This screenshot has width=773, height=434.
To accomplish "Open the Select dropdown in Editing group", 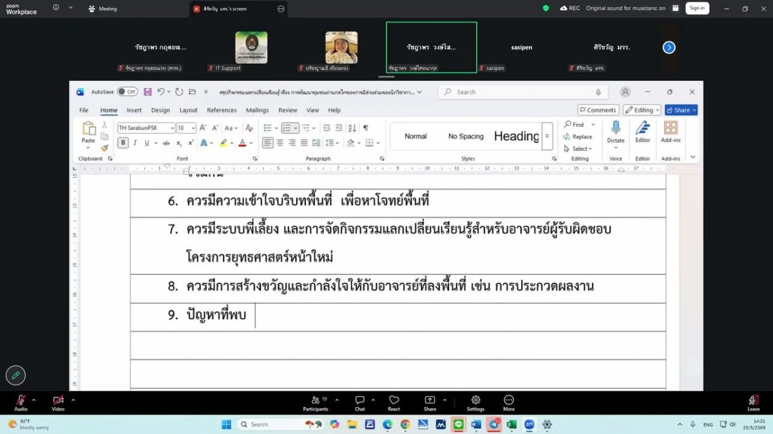I will (578, 149).
